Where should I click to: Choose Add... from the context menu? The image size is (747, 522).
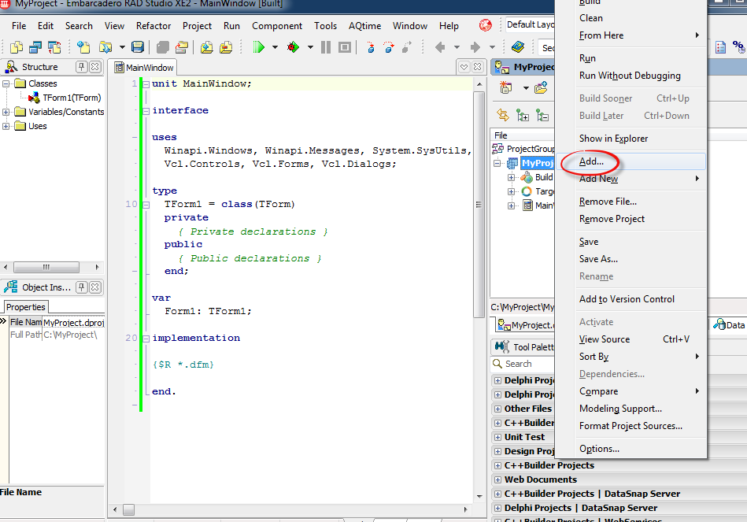coord(631,161)
